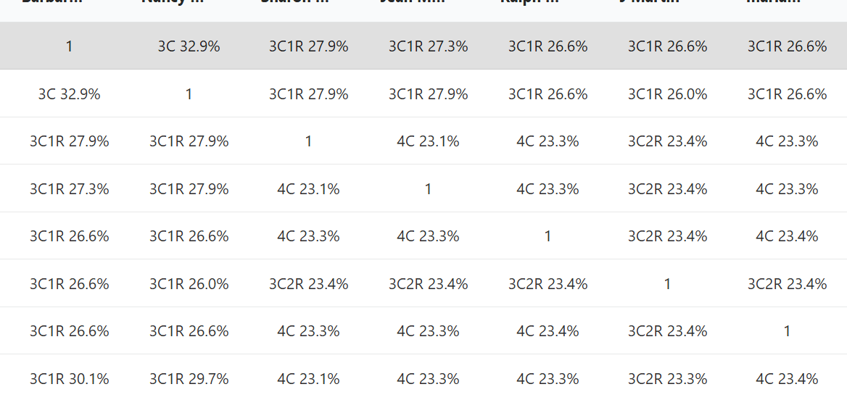Select the 1 in the row starting 3C1R 27.3%
The image size is (847, 400).
(428, 188)
